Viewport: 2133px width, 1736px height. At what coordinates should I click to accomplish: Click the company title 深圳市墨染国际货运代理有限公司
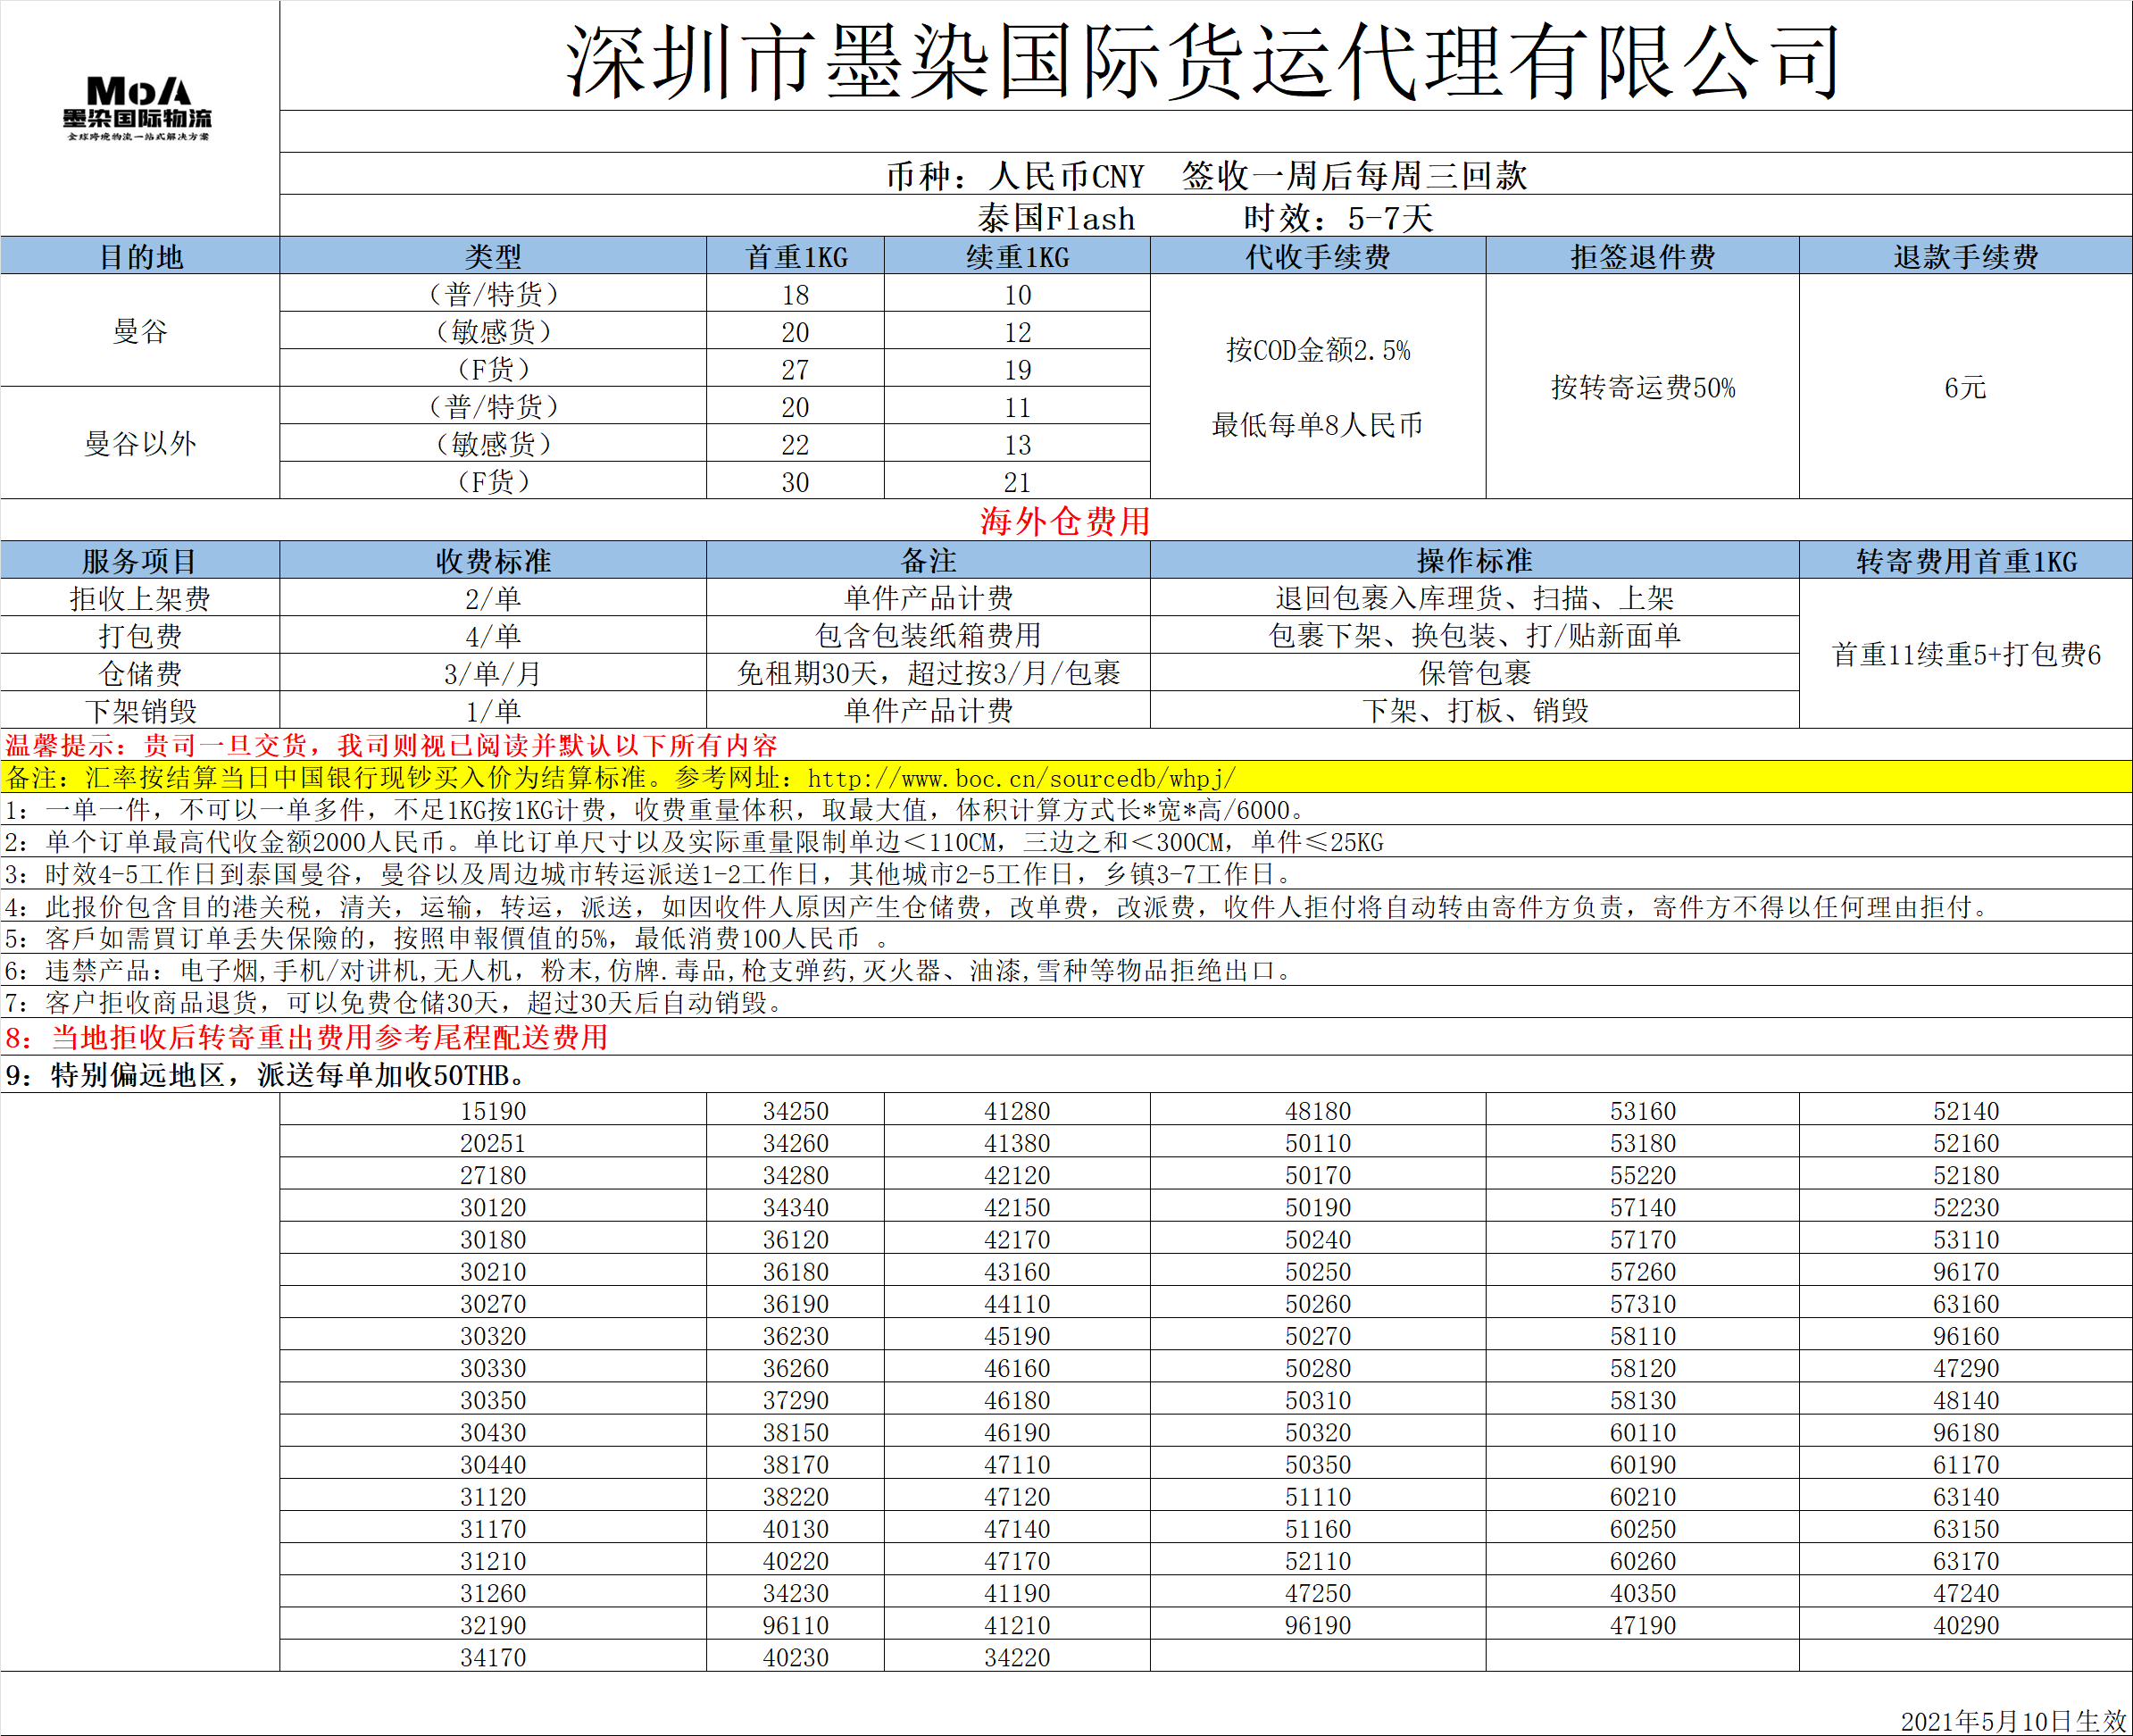[1204, 62]
